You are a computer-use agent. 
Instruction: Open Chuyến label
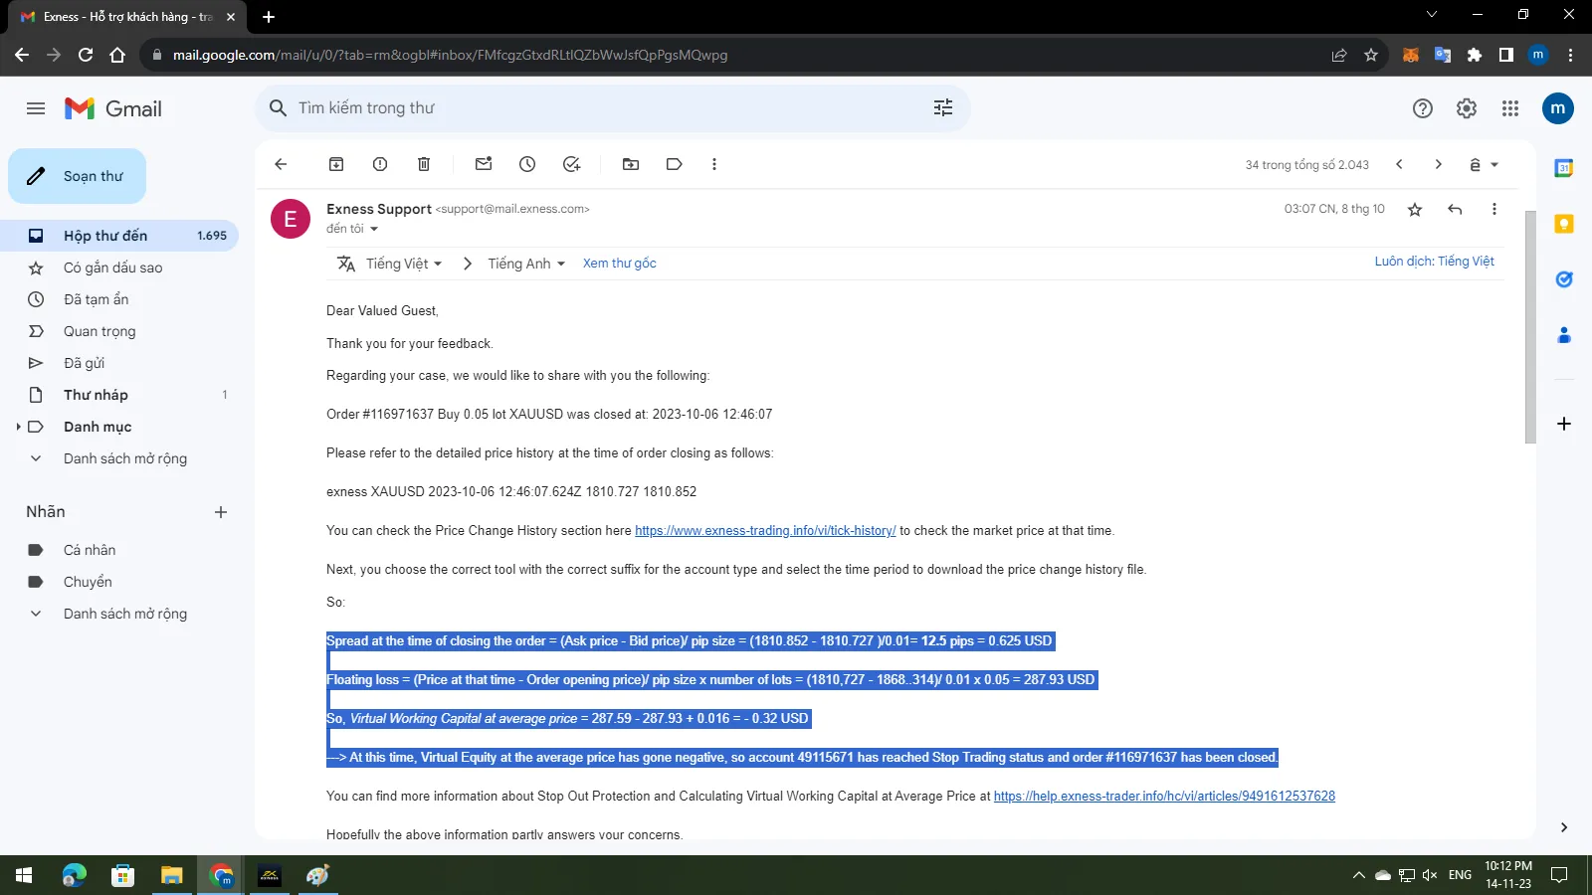119,582
